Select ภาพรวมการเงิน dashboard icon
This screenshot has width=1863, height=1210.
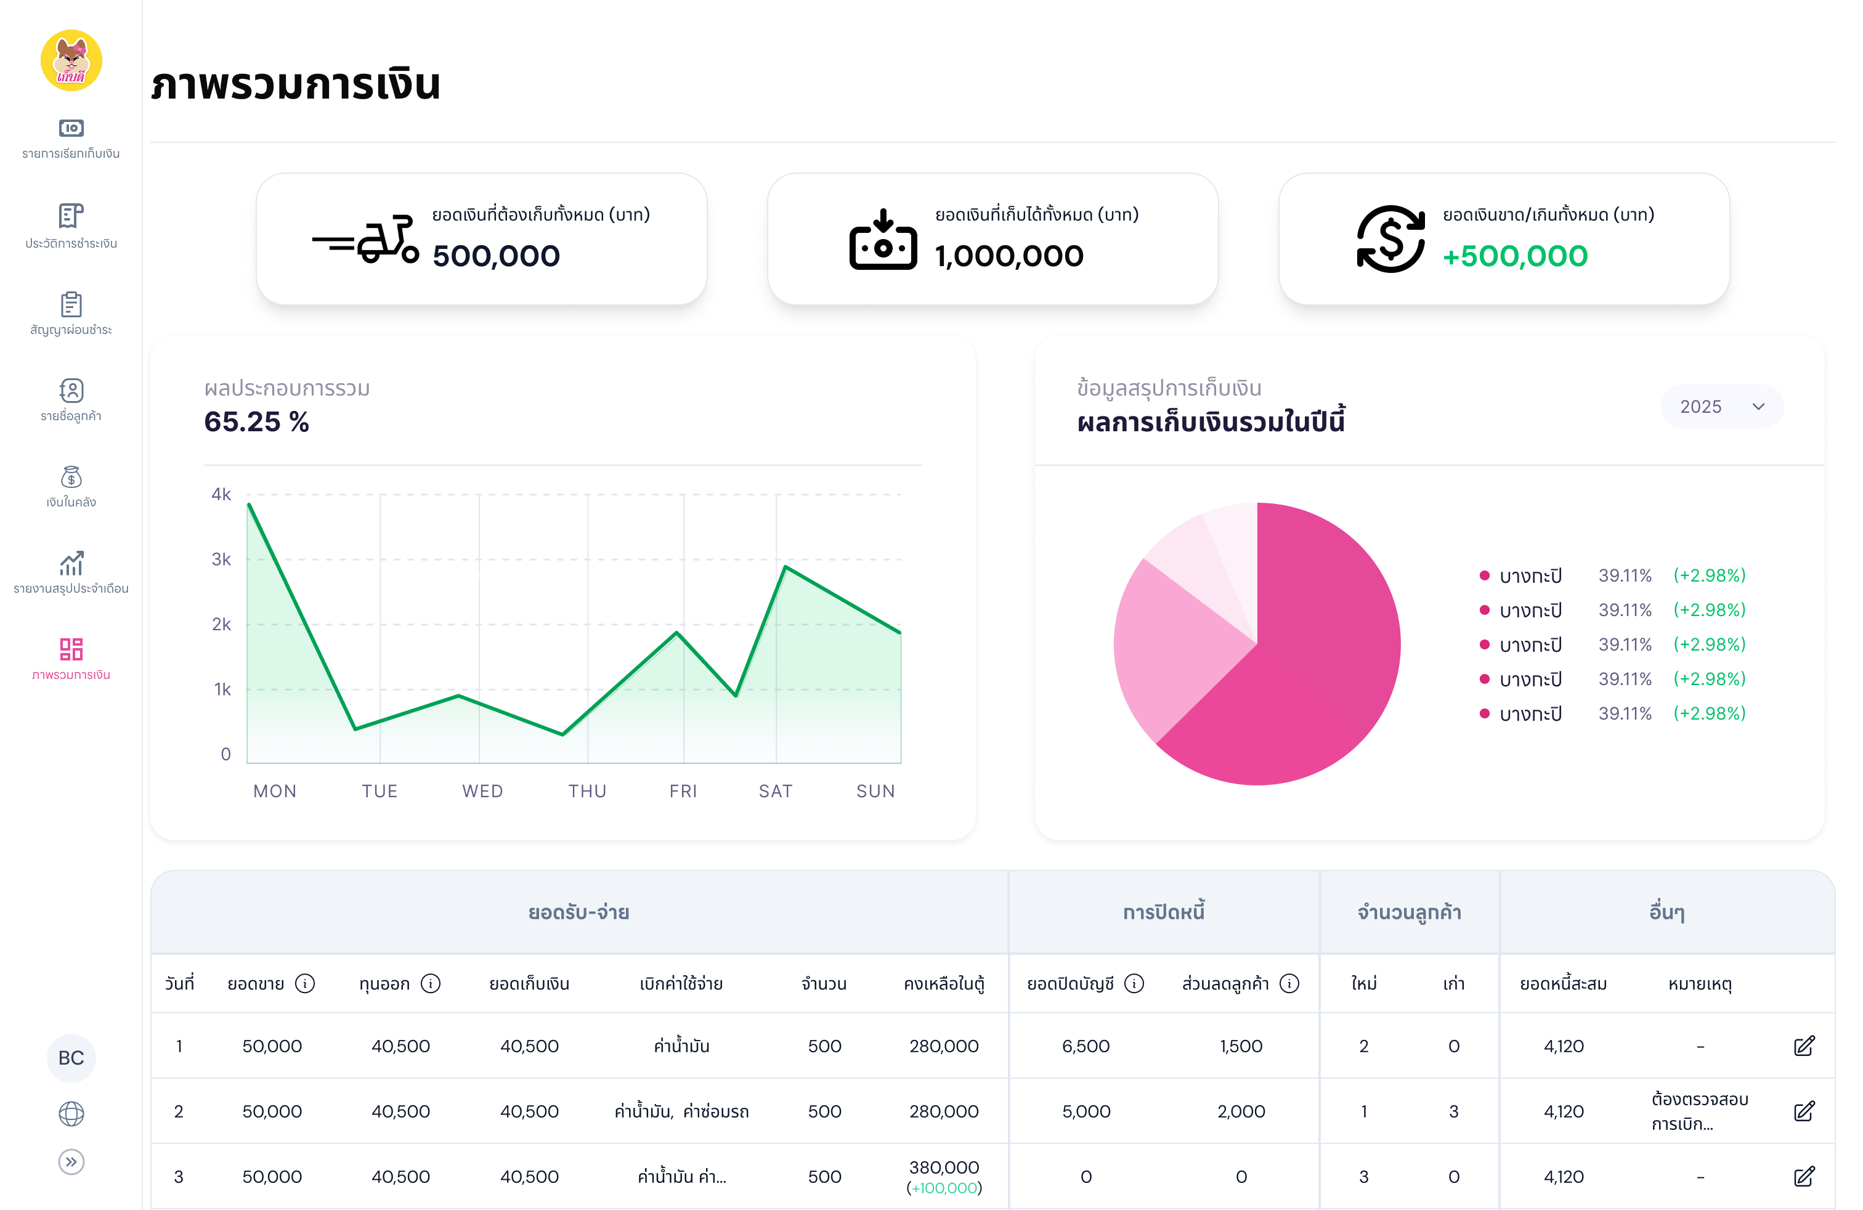pyautogui.click(x=71, y=657)
